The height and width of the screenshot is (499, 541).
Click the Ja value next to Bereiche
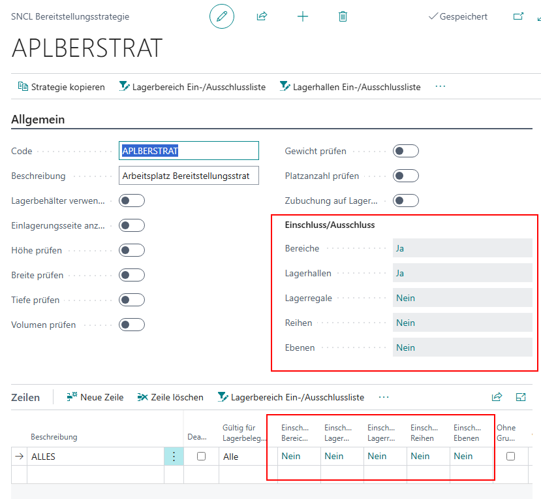[x=462, y=248]
